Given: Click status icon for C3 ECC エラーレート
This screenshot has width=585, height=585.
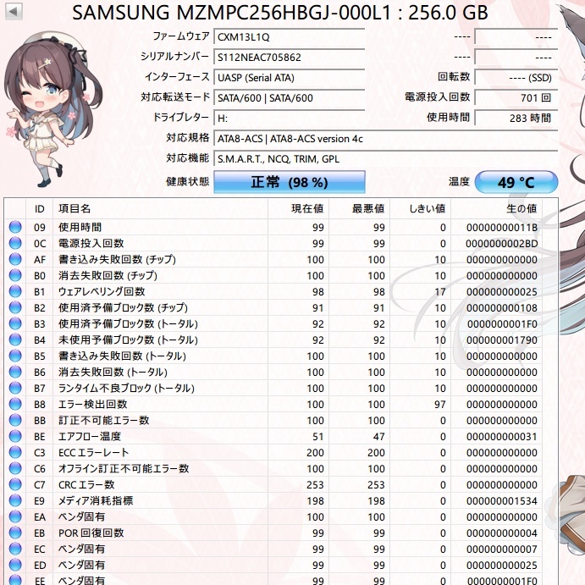Looking at the screenshot, I should click(15, 452).
